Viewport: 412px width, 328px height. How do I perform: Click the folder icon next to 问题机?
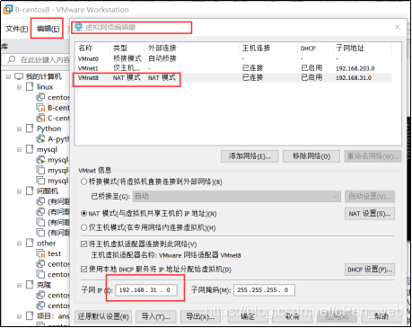[30, 191]
